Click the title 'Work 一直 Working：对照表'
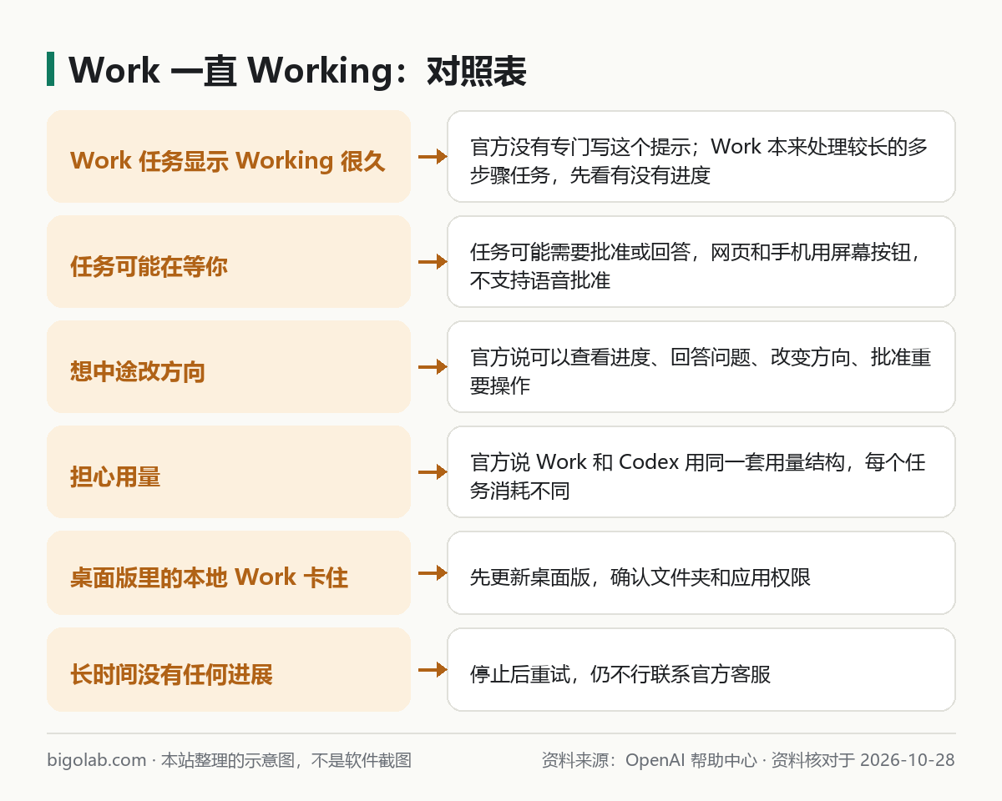 tap(297, 70)
